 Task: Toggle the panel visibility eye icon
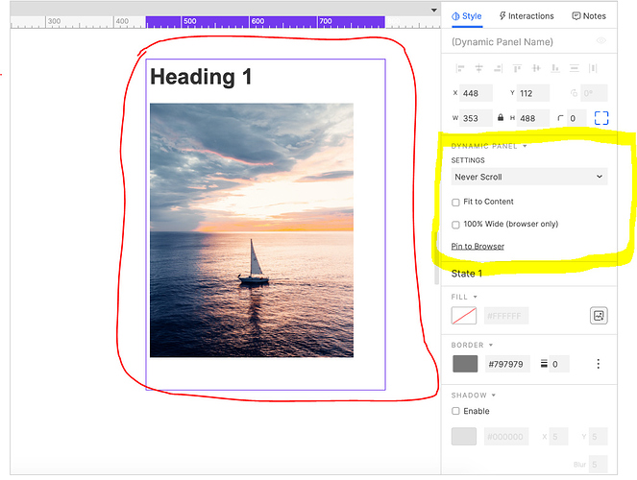(601, 41)
